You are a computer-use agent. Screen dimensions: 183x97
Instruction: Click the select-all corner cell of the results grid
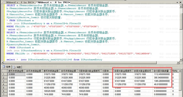tap(4, 71)
